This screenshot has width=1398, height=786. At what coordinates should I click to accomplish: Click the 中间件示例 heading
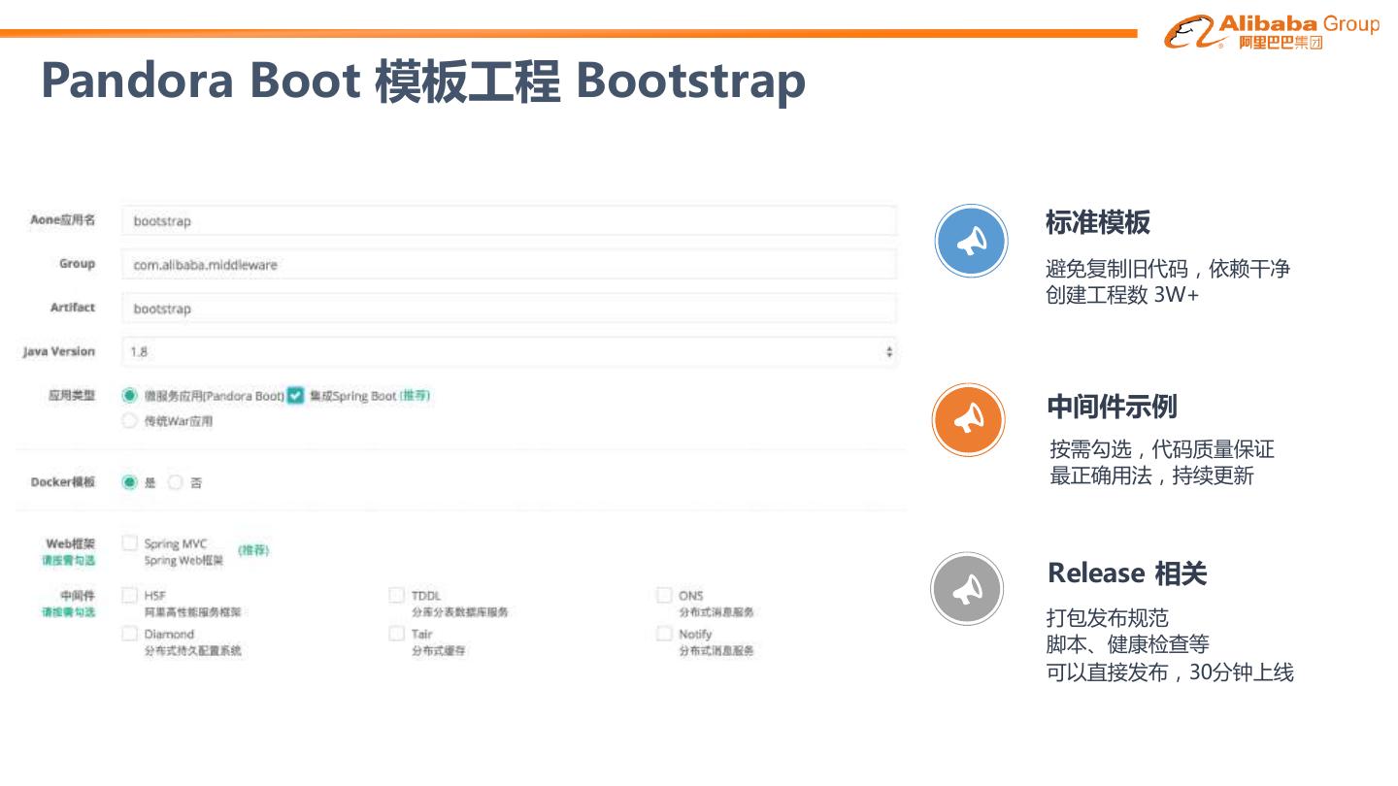click(1112, 407)
